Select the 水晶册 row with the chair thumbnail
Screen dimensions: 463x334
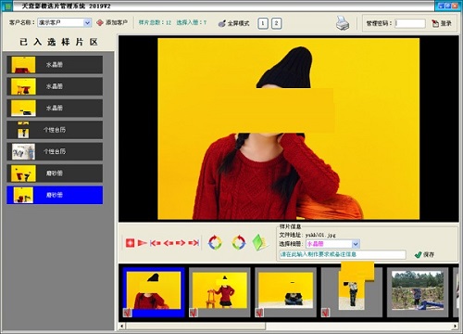[55, 86]
